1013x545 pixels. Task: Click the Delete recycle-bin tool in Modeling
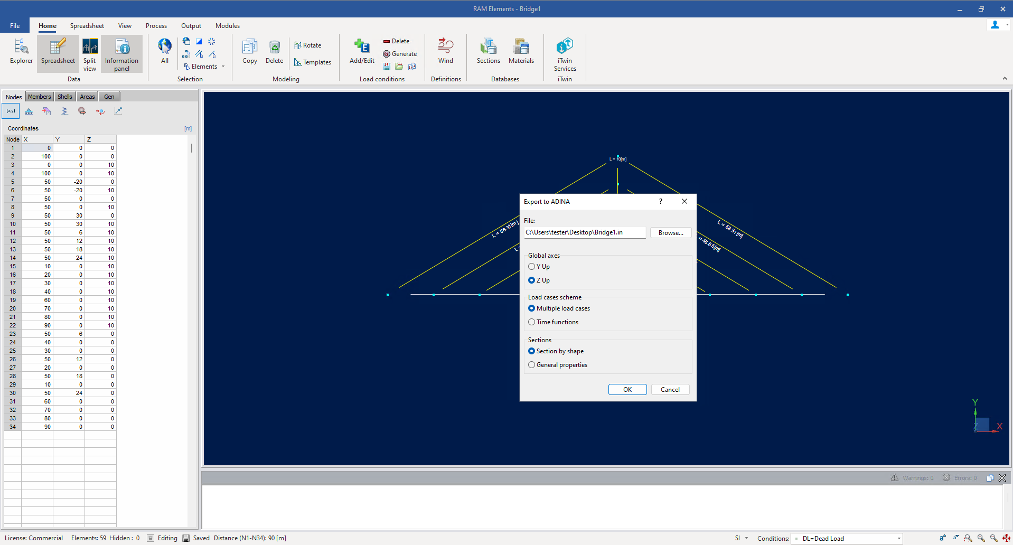275,51
